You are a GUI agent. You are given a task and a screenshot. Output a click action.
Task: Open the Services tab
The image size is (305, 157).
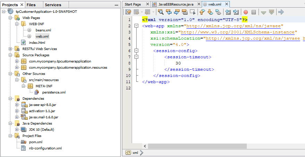coord(53,5)
